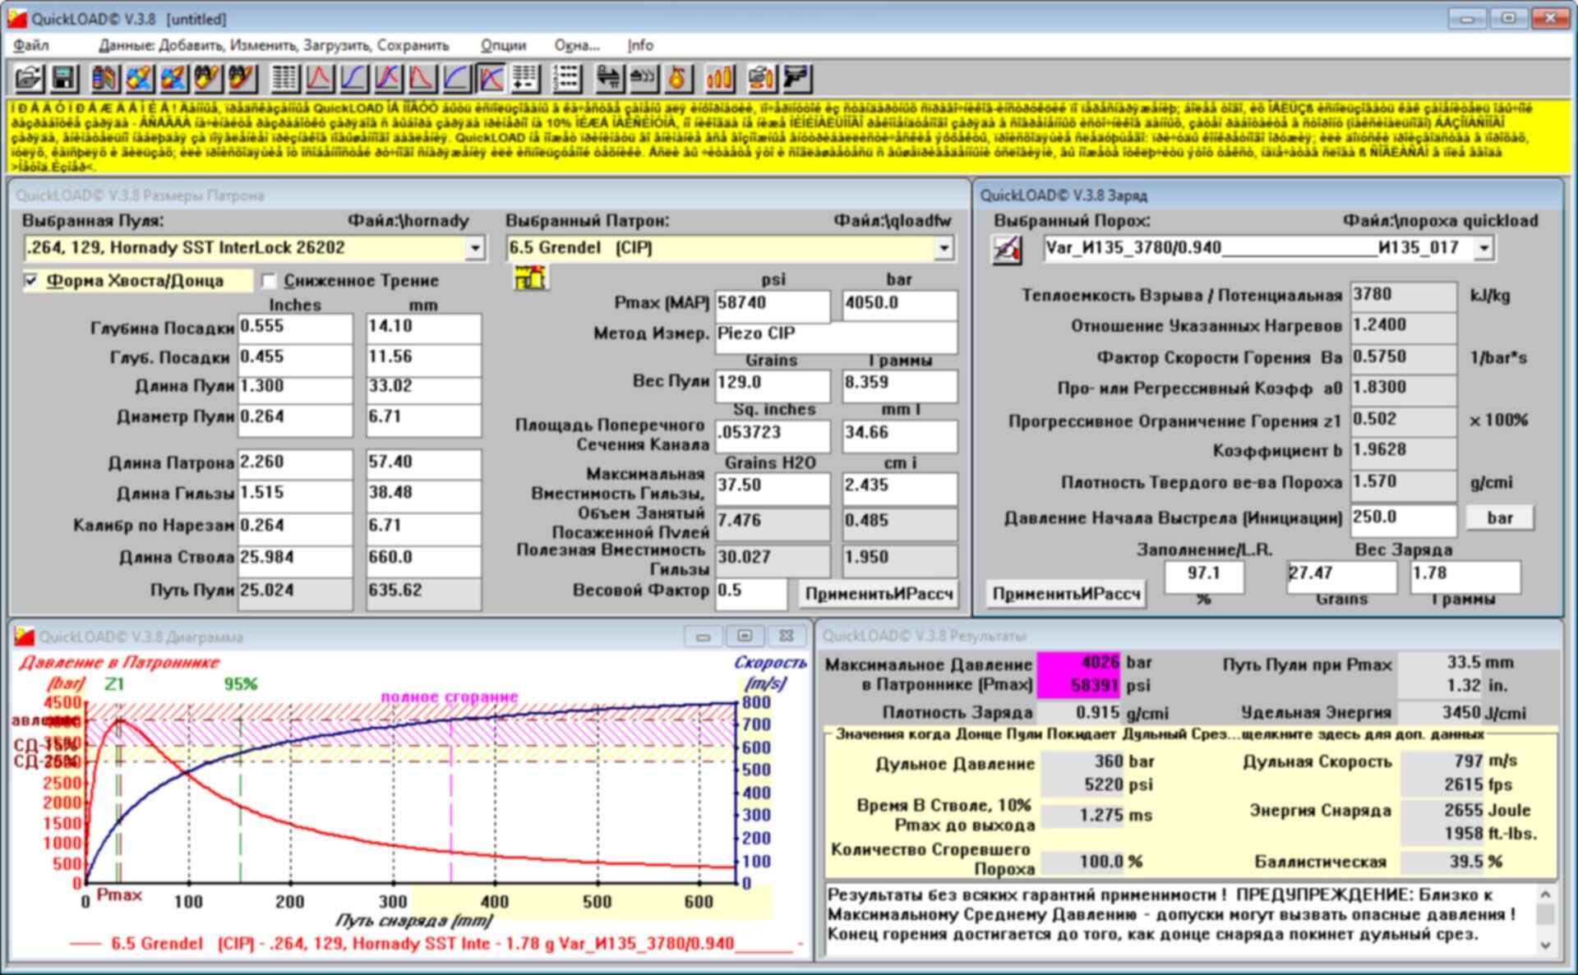Viewport: 1578px width, 975px height.
Task: Close the Диаграмма sub-window
Action: click(x=786, y=637)
